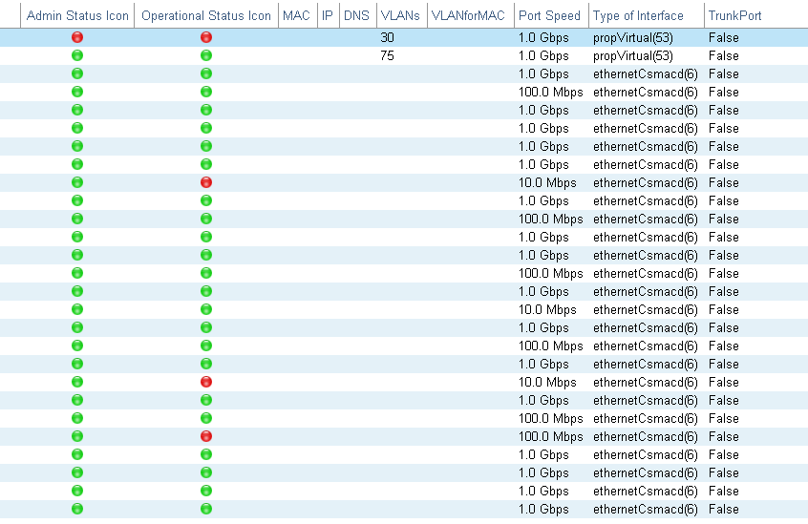Image resolution: width=808 pixels, height=524 pixels.
Task: Select the VLAN cell showing 75
Action: coord(387,55)
